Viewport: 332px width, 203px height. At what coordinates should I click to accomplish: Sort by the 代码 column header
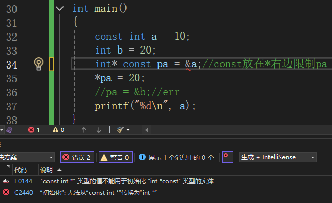(x=21, y=170)
